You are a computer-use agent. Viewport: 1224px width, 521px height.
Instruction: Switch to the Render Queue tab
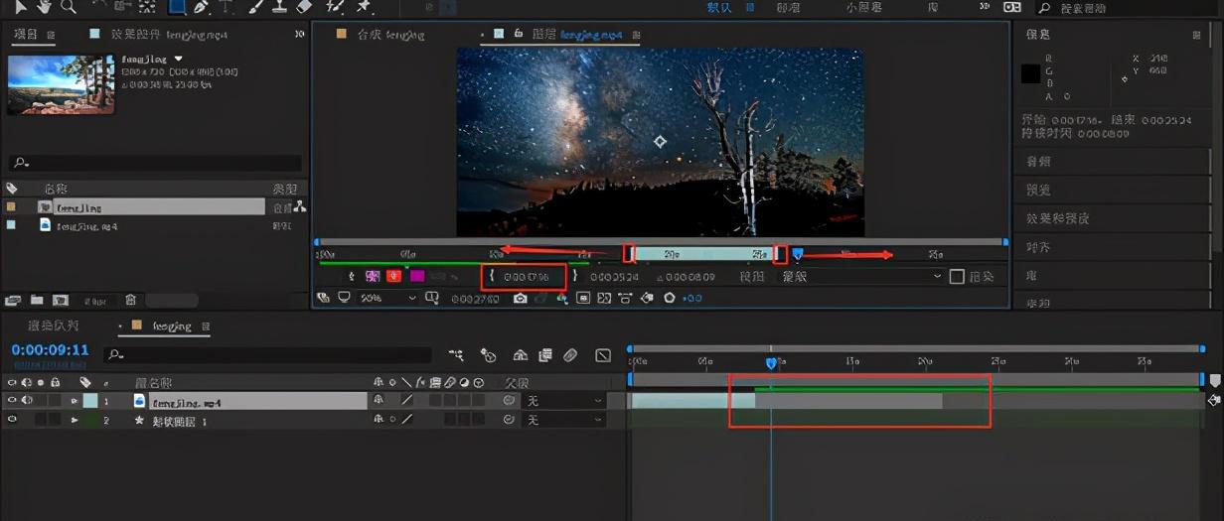[x=53, y=326]
